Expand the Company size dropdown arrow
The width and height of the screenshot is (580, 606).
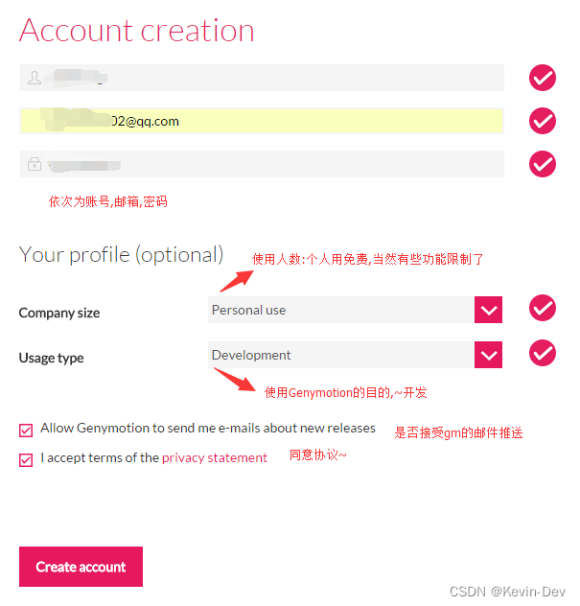[x=488, y=310]
